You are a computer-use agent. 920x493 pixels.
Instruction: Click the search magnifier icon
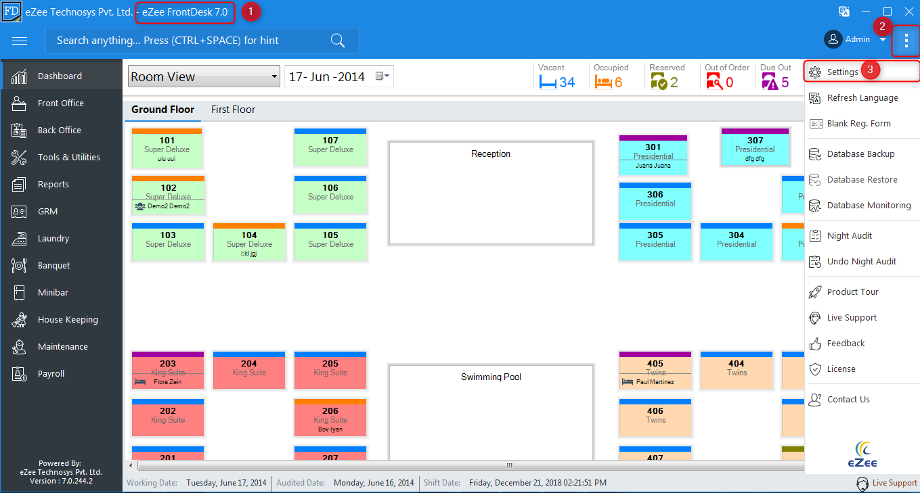click(338, 41)
